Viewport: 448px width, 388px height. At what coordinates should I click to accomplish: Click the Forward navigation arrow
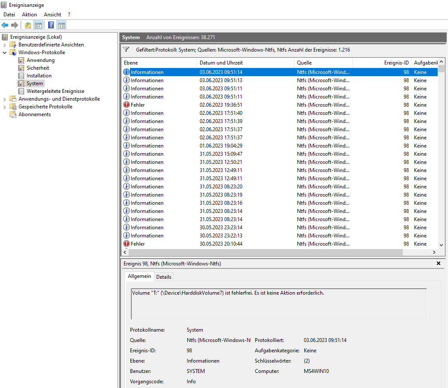pyautogui.click(x=14, y=25)
